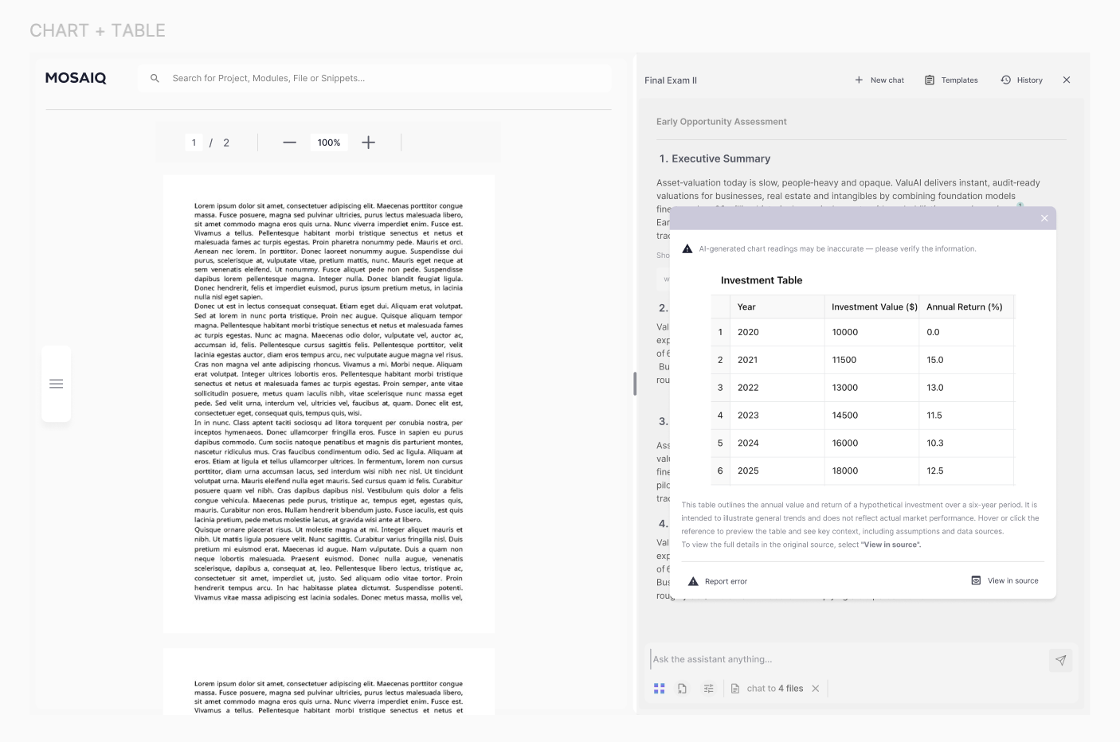This screenshot has width=1120, height=742.
Task: Click the 100% zoom level field
Action: pyautogui.click(x=329, y=143)
